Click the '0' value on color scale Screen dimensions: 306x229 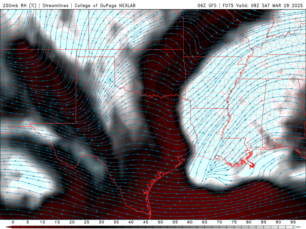13,222
